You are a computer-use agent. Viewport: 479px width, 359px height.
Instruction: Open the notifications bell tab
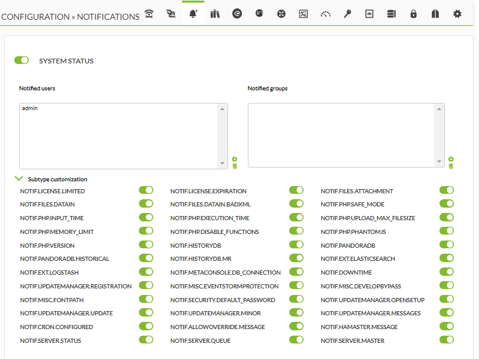(x=193, y=14)
